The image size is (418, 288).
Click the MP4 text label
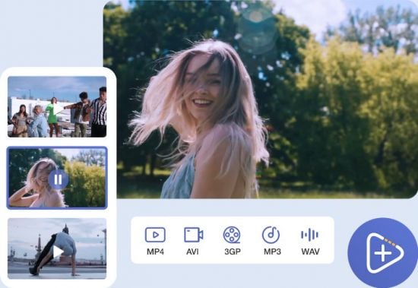click(155, 252)
